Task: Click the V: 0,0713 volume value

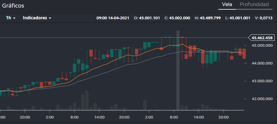Action: tap(264, 18)
